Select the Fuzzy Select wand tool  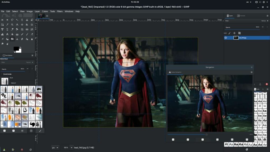(x=17, y=20)
